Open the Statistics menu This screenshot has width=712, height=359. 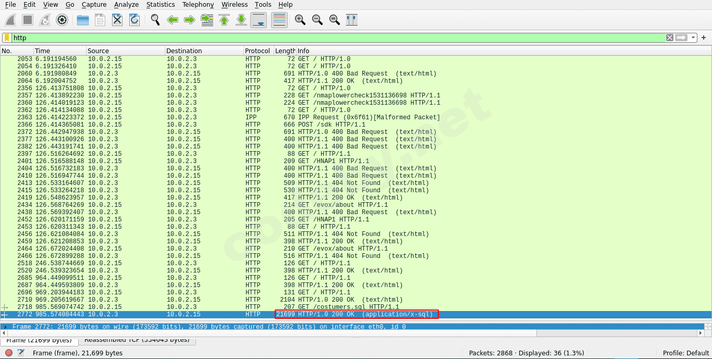(x=160, y=5)
